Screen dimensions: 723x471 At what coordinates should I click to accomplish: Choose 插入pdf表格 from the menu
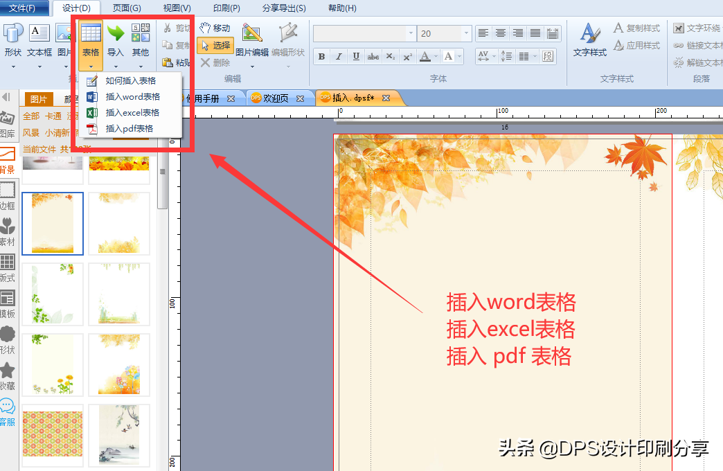coord(130,128)
